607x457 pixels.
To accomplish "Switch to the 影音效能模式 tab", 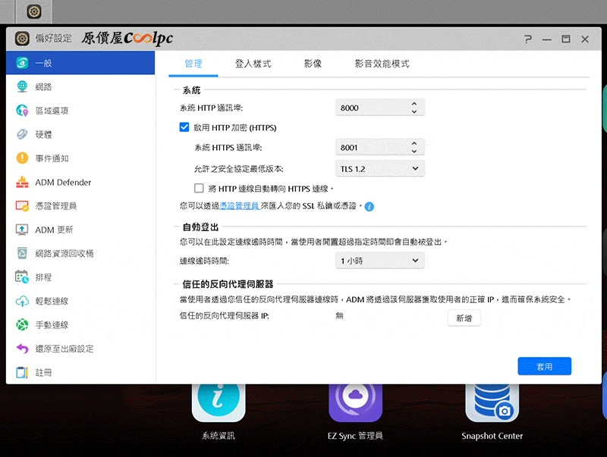I will coord(382,64).
